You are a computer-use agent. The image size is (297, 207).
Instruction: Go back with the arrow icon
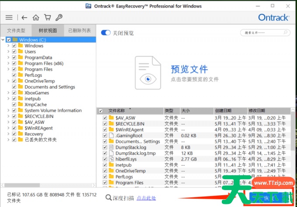click(x=24, y=18)
